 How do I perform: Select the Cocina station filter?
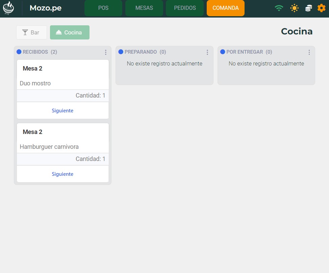70,32
